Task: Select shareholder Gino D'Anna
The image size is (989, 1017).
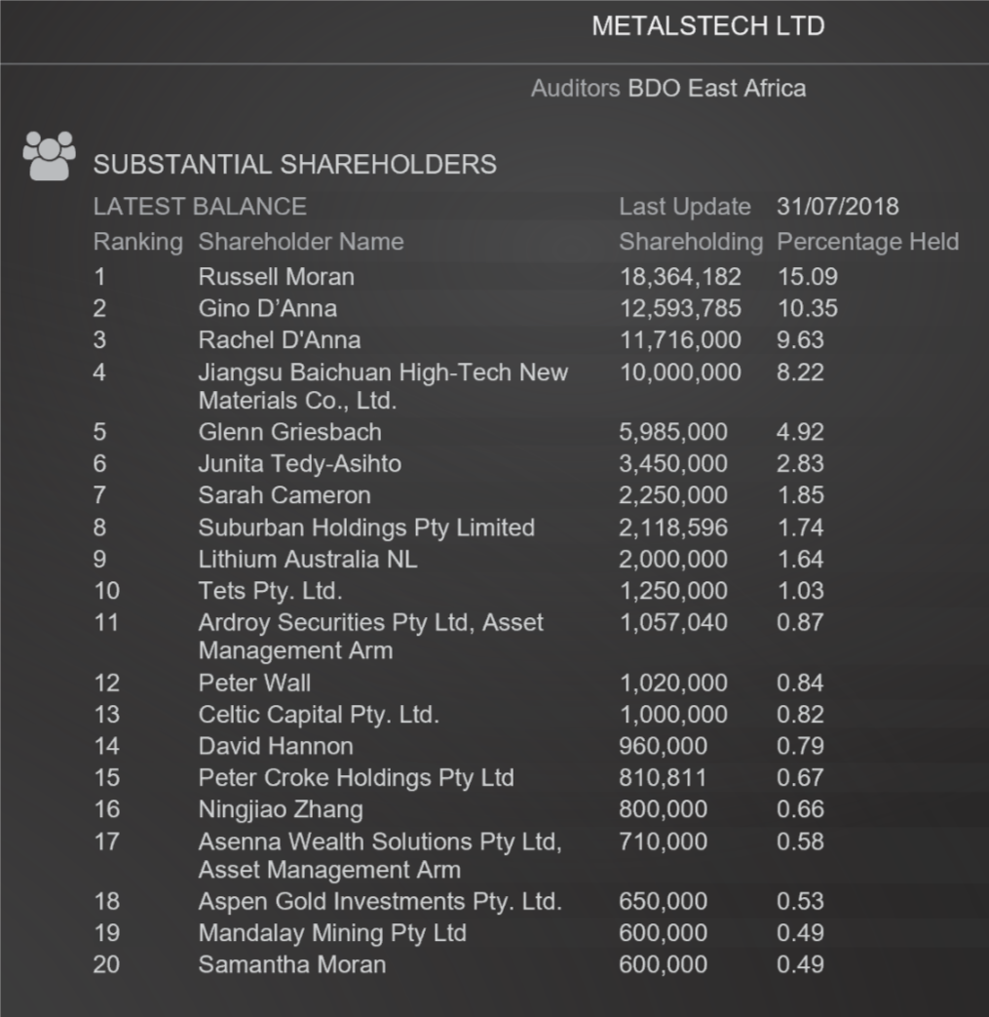Action: pos(268,308)
